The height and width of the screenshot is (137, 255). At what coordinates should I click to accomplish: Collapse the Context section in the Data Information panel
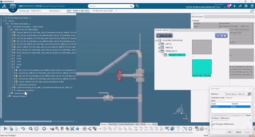(x=192, y=21)
